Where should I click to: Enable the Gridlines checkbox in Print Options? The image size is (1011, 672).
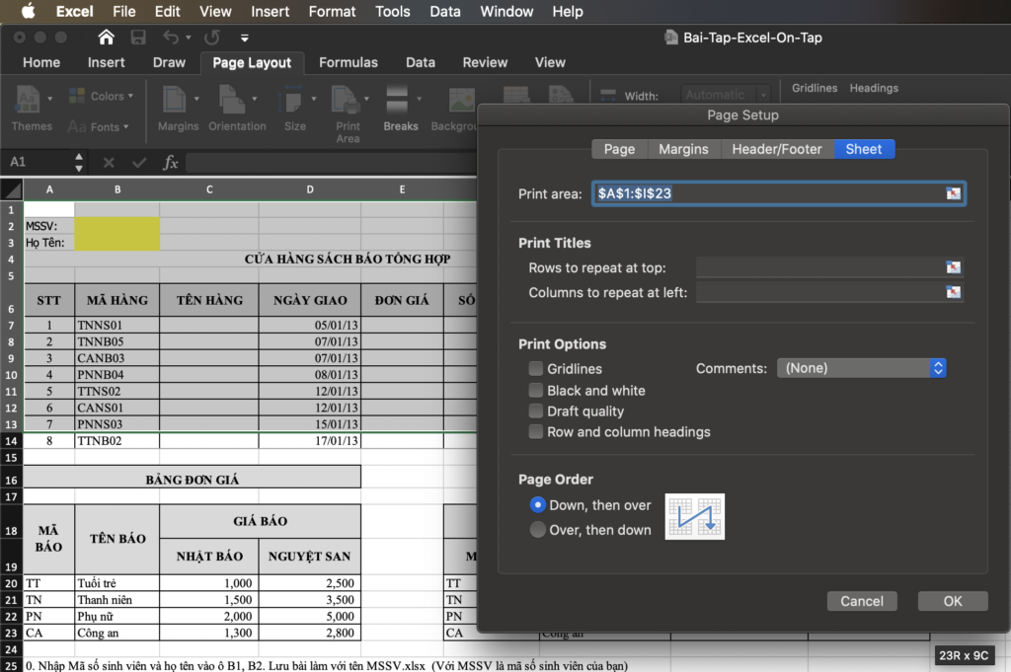click(x=536, y=368)
